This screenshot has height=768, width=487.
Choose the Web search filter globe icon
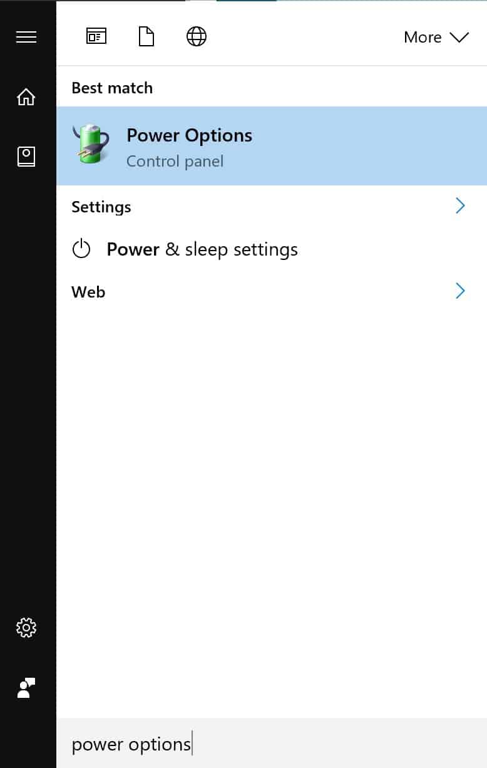pyautogui.click(x=196, y=36)
